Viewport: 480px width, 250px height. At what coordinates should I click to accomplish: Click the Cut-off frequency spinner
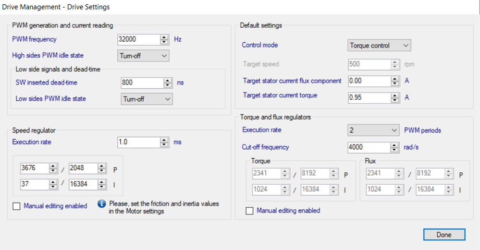pyautogui.click(x=395, y=148)
